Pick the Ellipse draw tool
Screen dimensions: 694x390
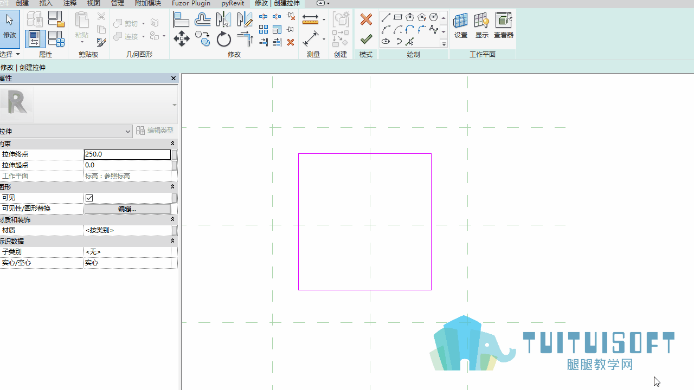pos(386,41)
